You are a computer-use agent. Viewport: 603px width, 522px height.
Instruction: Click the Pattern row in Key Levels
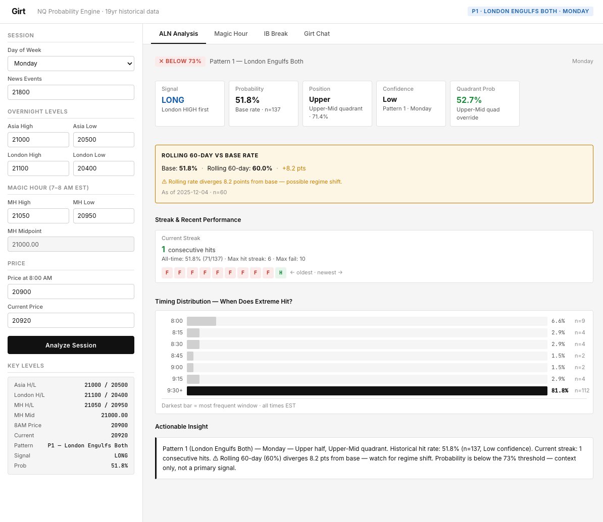[71, 445]
